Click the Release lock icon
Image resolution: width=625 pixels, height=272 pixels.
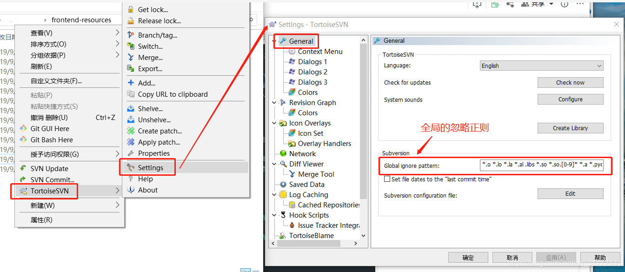click(x=131, y=21)
